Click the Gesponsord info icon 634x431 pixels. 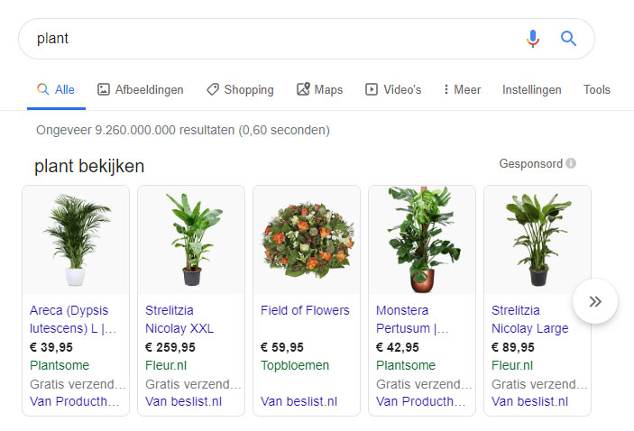tap(571, 163)
